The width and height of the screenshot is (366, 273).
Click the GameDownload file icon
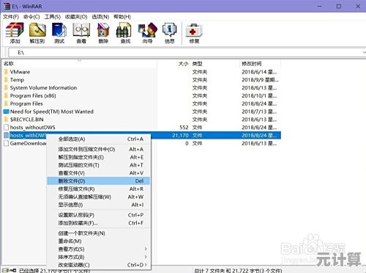click(6, 143)
